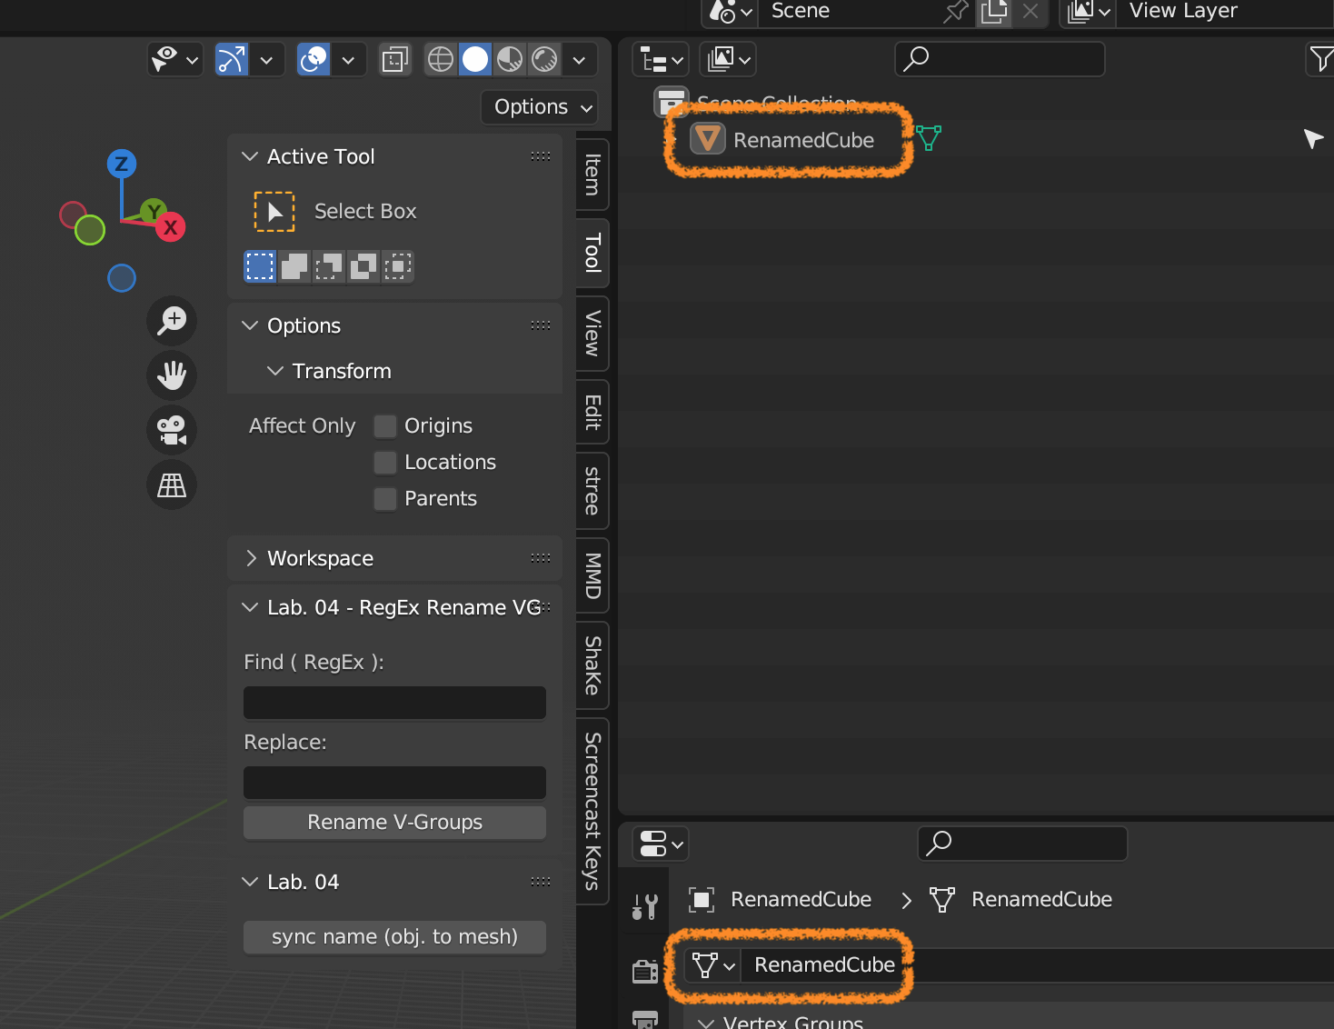Toggle camera view icon
This screenshot has height=1029, width=1334.
(172, 430)
